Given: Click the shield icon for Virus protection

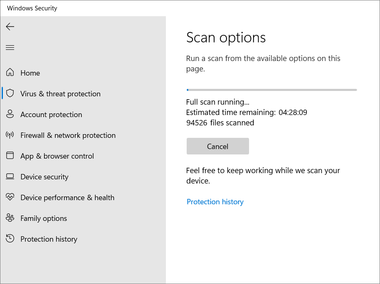Looking at the screenshot, I should click(10, 93).
